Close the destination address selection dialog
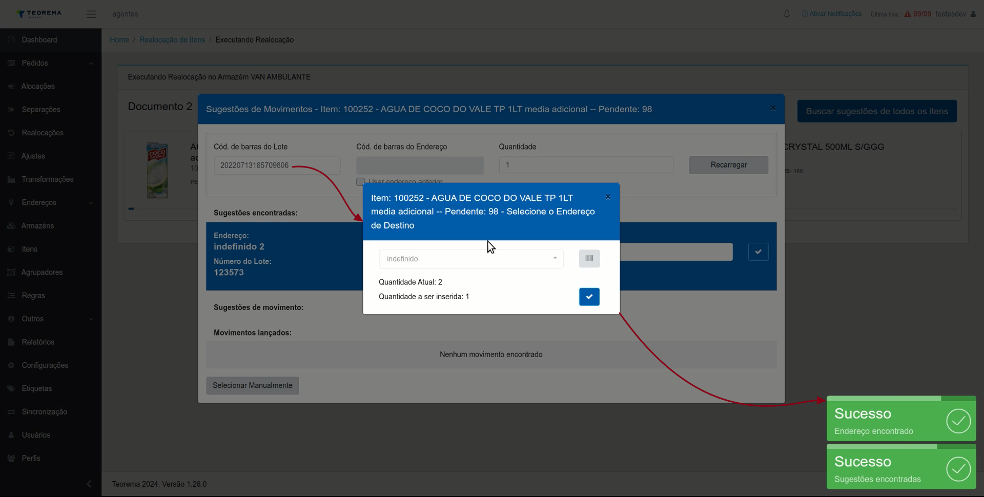This screenshot has width=984, height=497. point(608,197)
